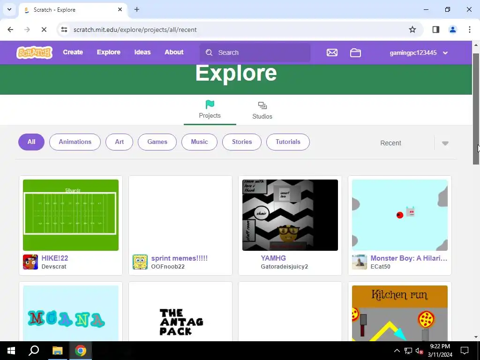Open The Antag Pack thumbnail
Screen dimensions: 480x360
click(180, 314)
